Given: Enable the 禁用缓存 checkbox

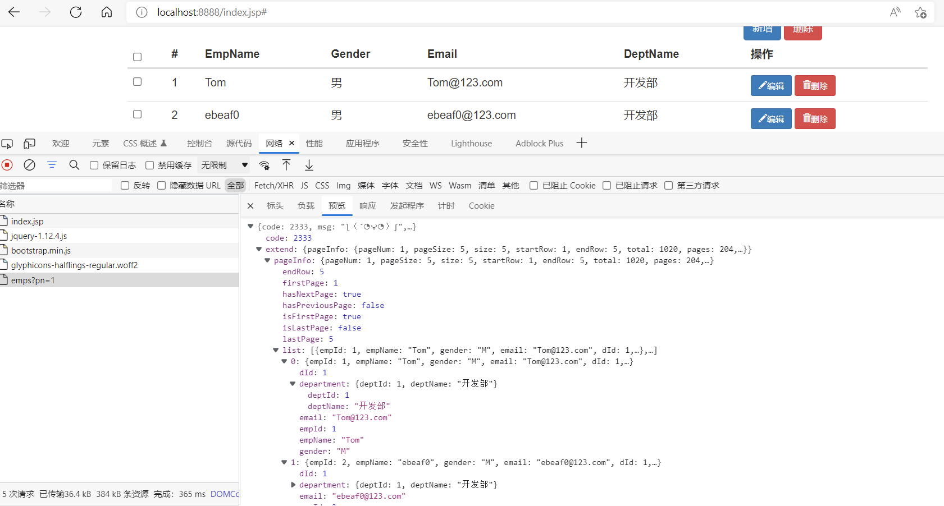Looking at the screenshot, I should 149,165.
